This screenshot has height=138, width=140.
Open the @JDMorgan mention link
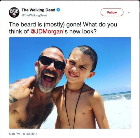point(47,32)
